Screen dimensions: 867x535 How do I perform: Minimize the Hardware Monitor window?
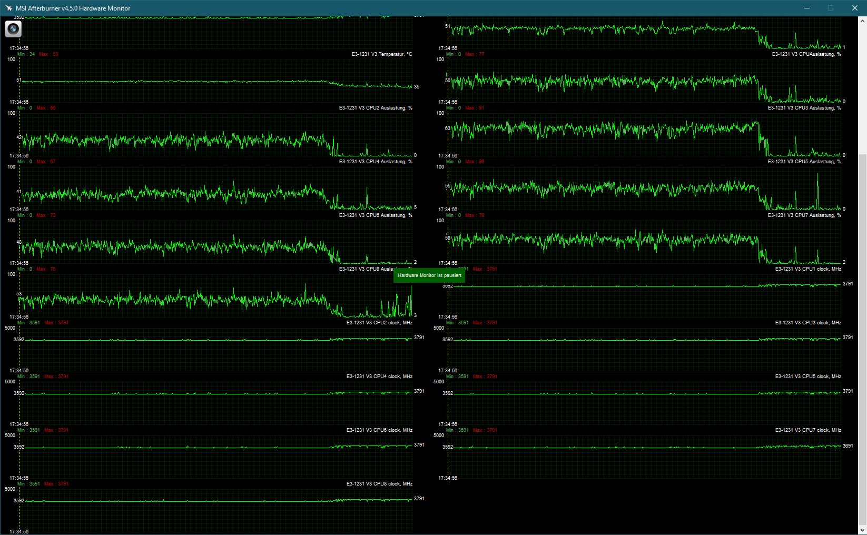pos(806,8)
